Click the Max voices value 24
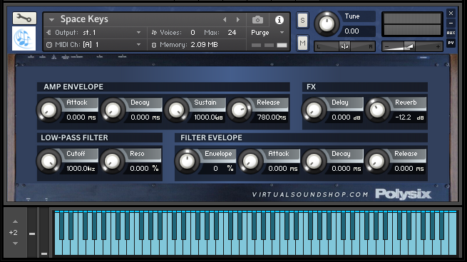Screen dimensions: 467x262 click(x=232, y=33)
